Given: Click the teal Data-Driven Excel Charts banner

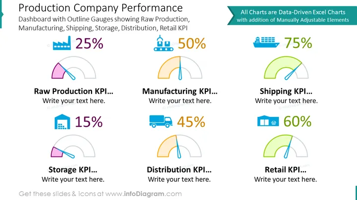Looking at the screenshot, I should pos(292,16).
